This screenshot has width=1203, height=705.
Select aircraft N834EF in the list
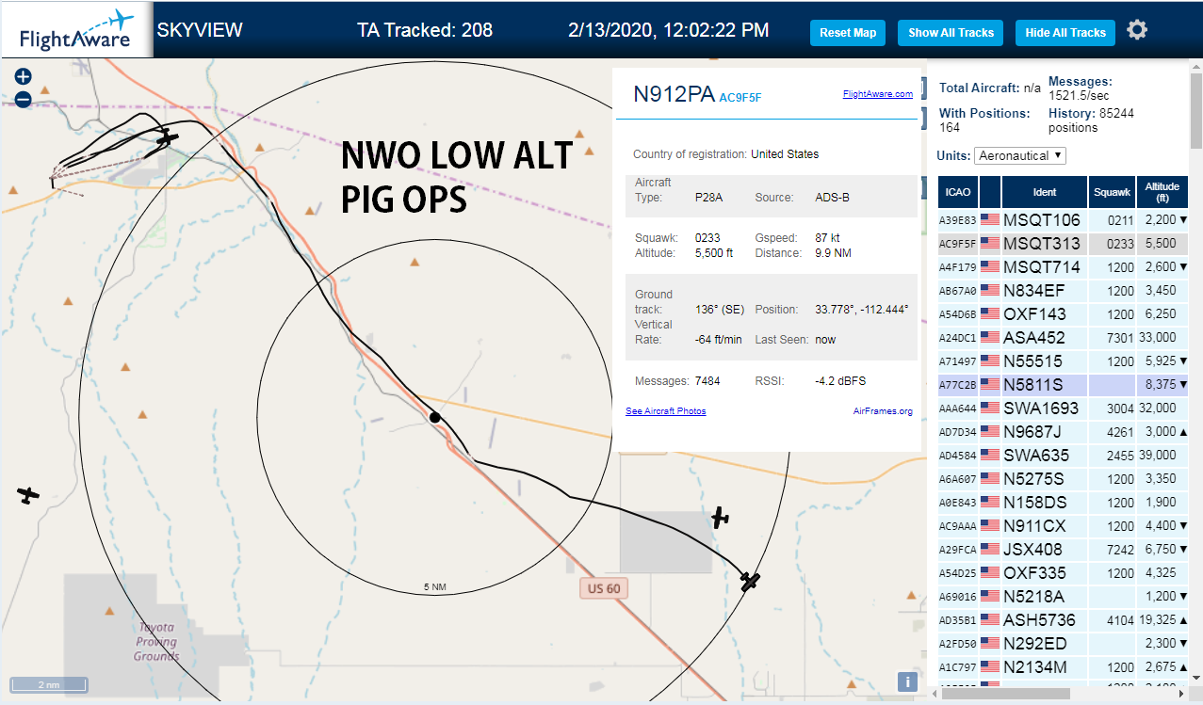pyautogui.click(x=1064, y=290)
